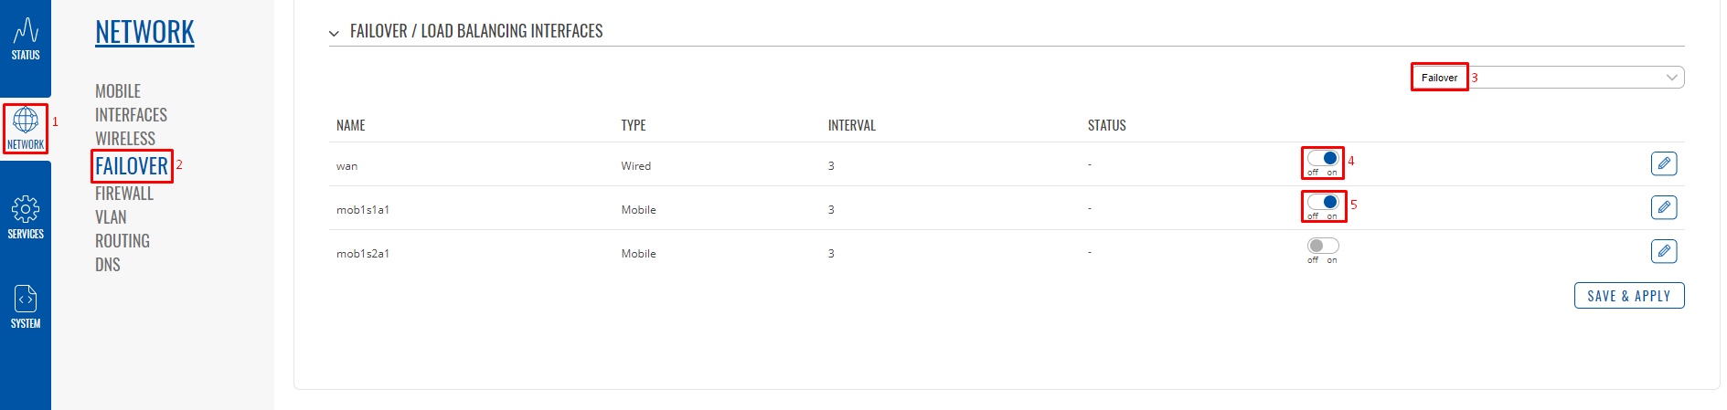Go to Interfaces menu item
This screenshot has width=1727, height=410.
[131, 115]
